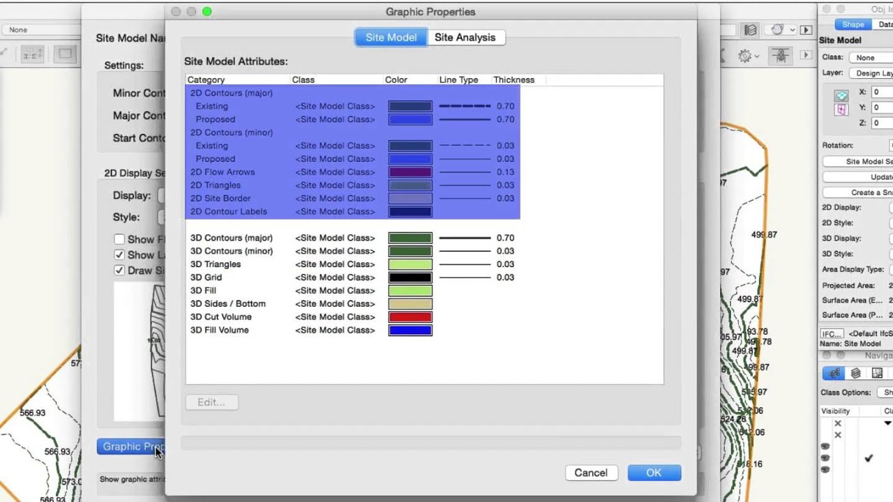893x502 pixels.
Task: Click the 2D Contours major Existing color swatch
Action: click(410, 107)
